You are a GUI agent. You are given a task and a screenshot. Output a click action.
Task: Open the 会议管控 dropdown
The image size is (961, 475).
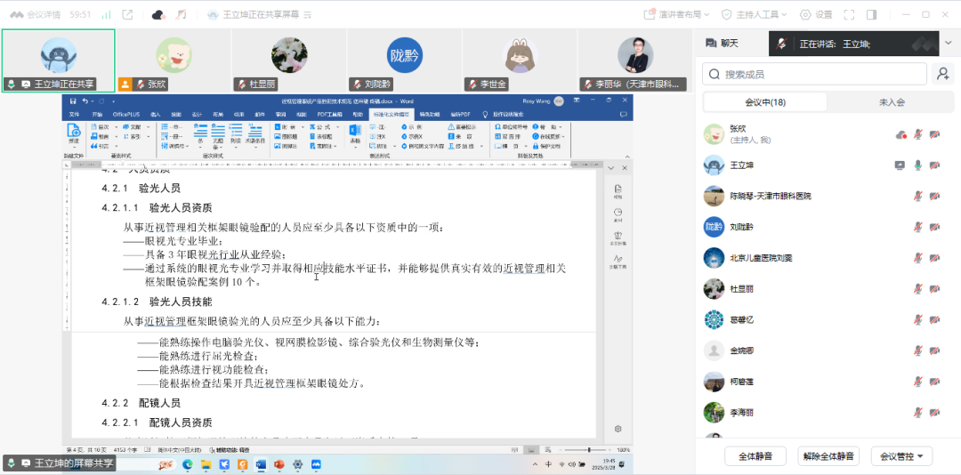pyautogui.click(x=901, y=456)
